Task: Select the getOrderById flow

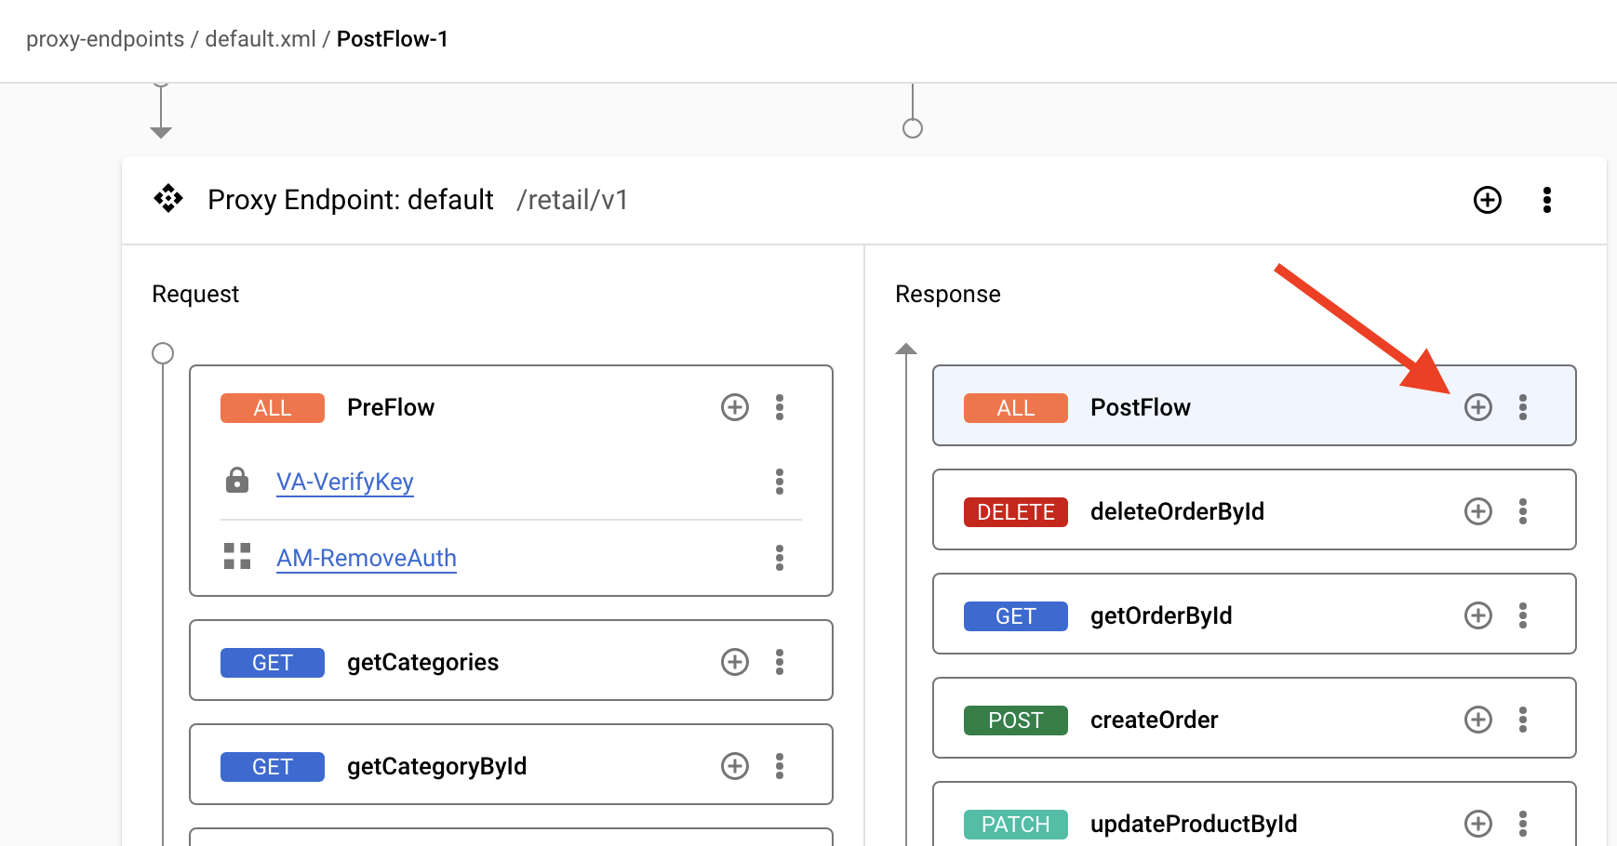Action: pos(1254,614)
